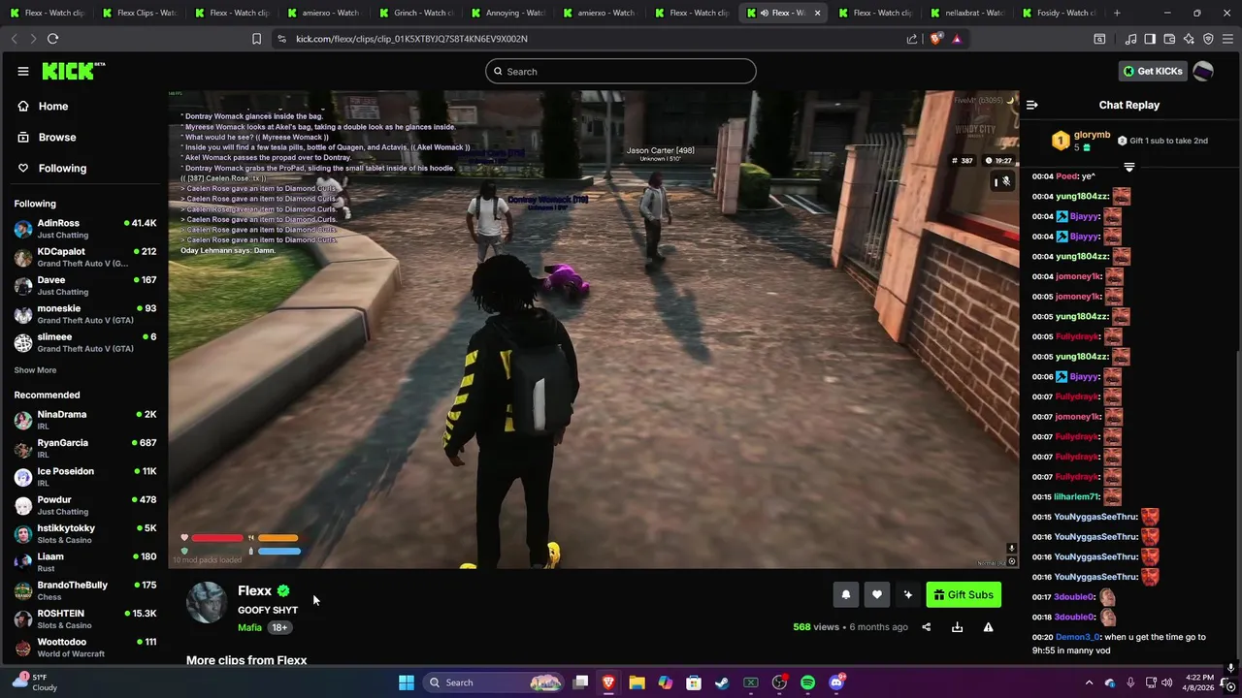Open browser main hamburger menu

(1228, 39)
